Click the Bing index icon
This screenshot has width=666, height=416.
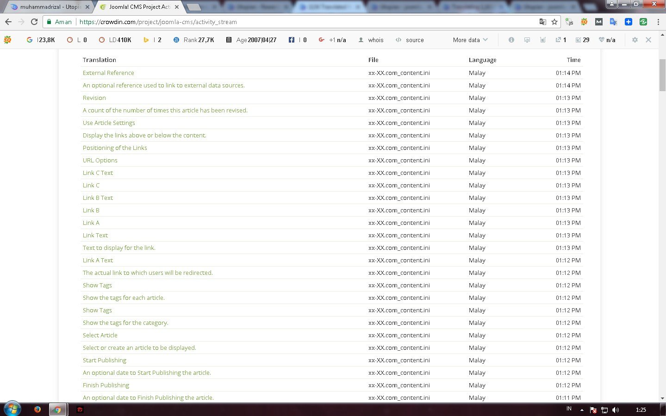point(146,40)
